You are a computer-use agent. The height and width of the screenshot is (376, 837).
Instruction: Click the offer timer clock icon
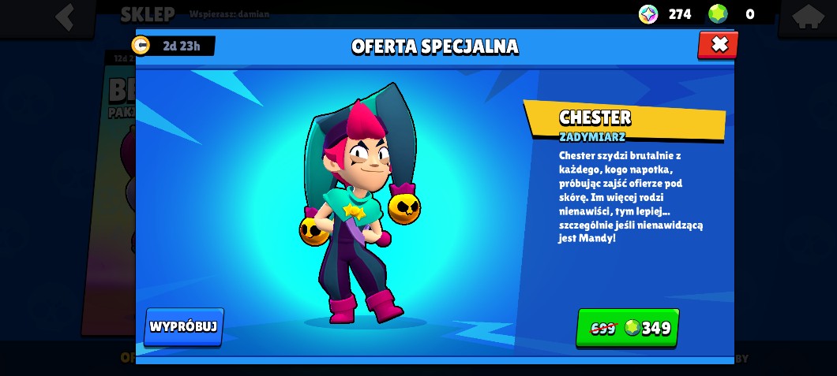[x=141, y=46]
